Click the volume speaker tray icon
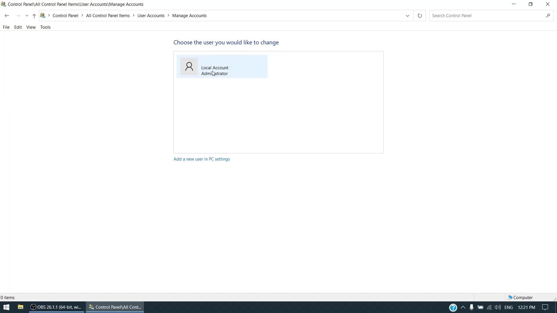Viewport: 557px width, 313px height. [498, 307]
